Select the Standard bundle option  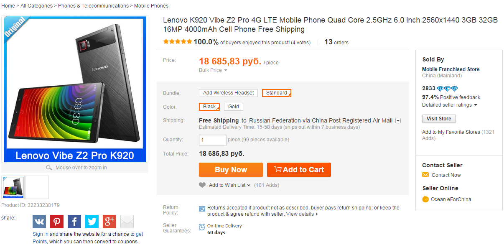[277, 93]
